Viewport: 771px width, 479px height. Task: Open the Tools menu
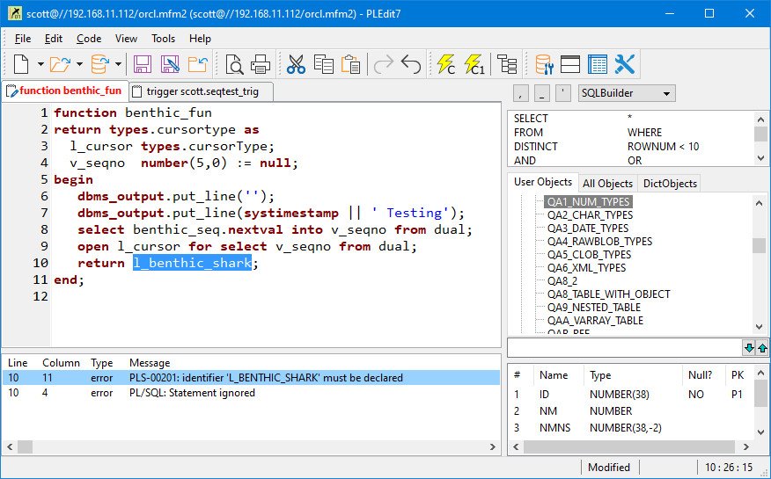(x=163, y=39)
